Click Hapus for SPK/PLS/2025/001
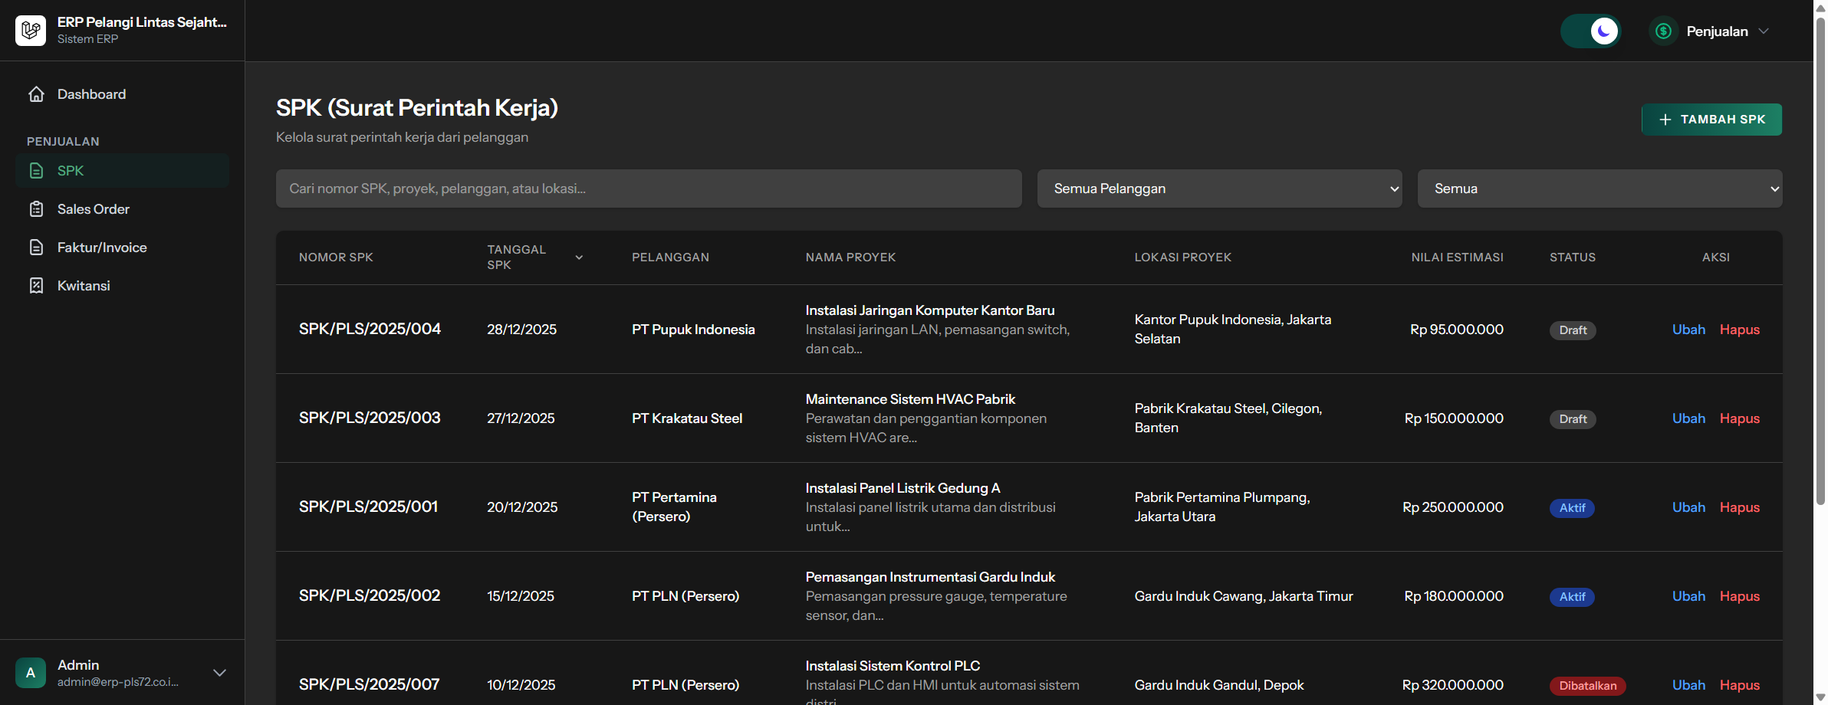This screenshot has width=1828, height=705. 1739,507
